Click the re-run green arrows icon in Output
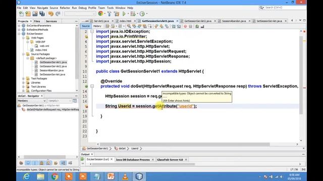 coord(83,159)
